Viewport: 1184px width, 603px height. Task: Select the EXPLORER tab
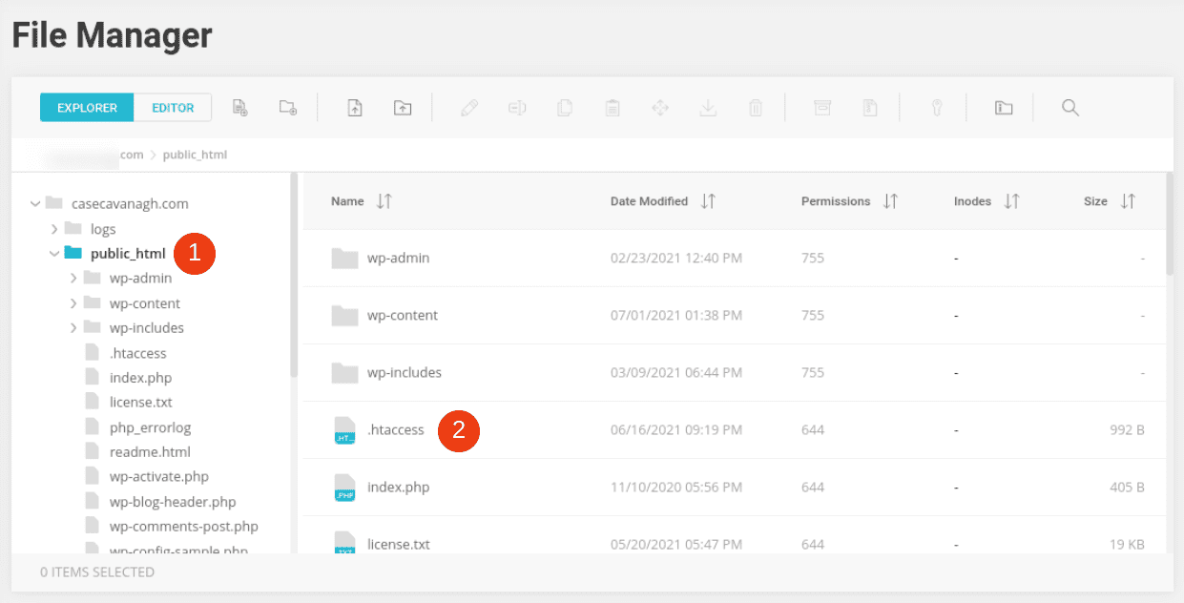[87, 108]
